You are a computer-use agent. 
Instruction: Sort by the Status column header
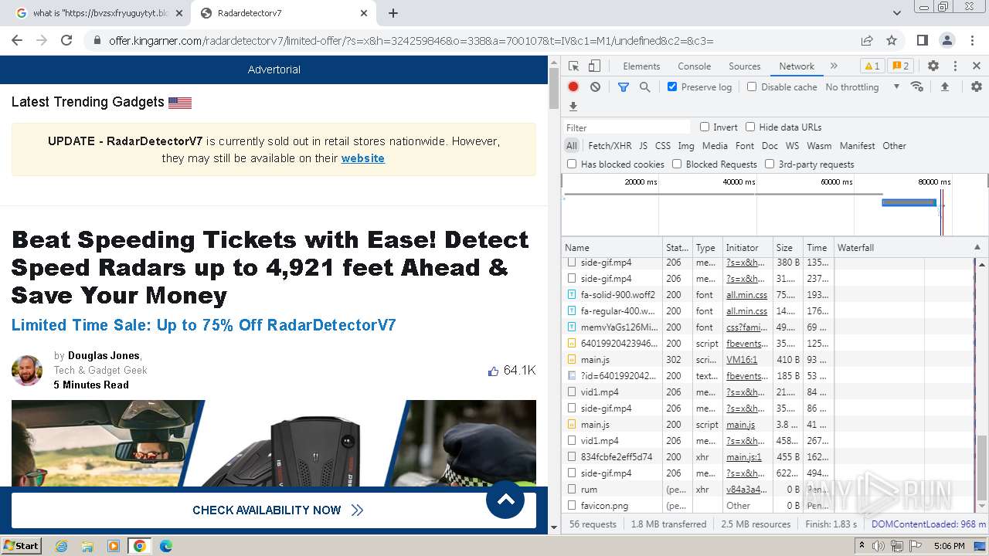[x=678, y=248]
